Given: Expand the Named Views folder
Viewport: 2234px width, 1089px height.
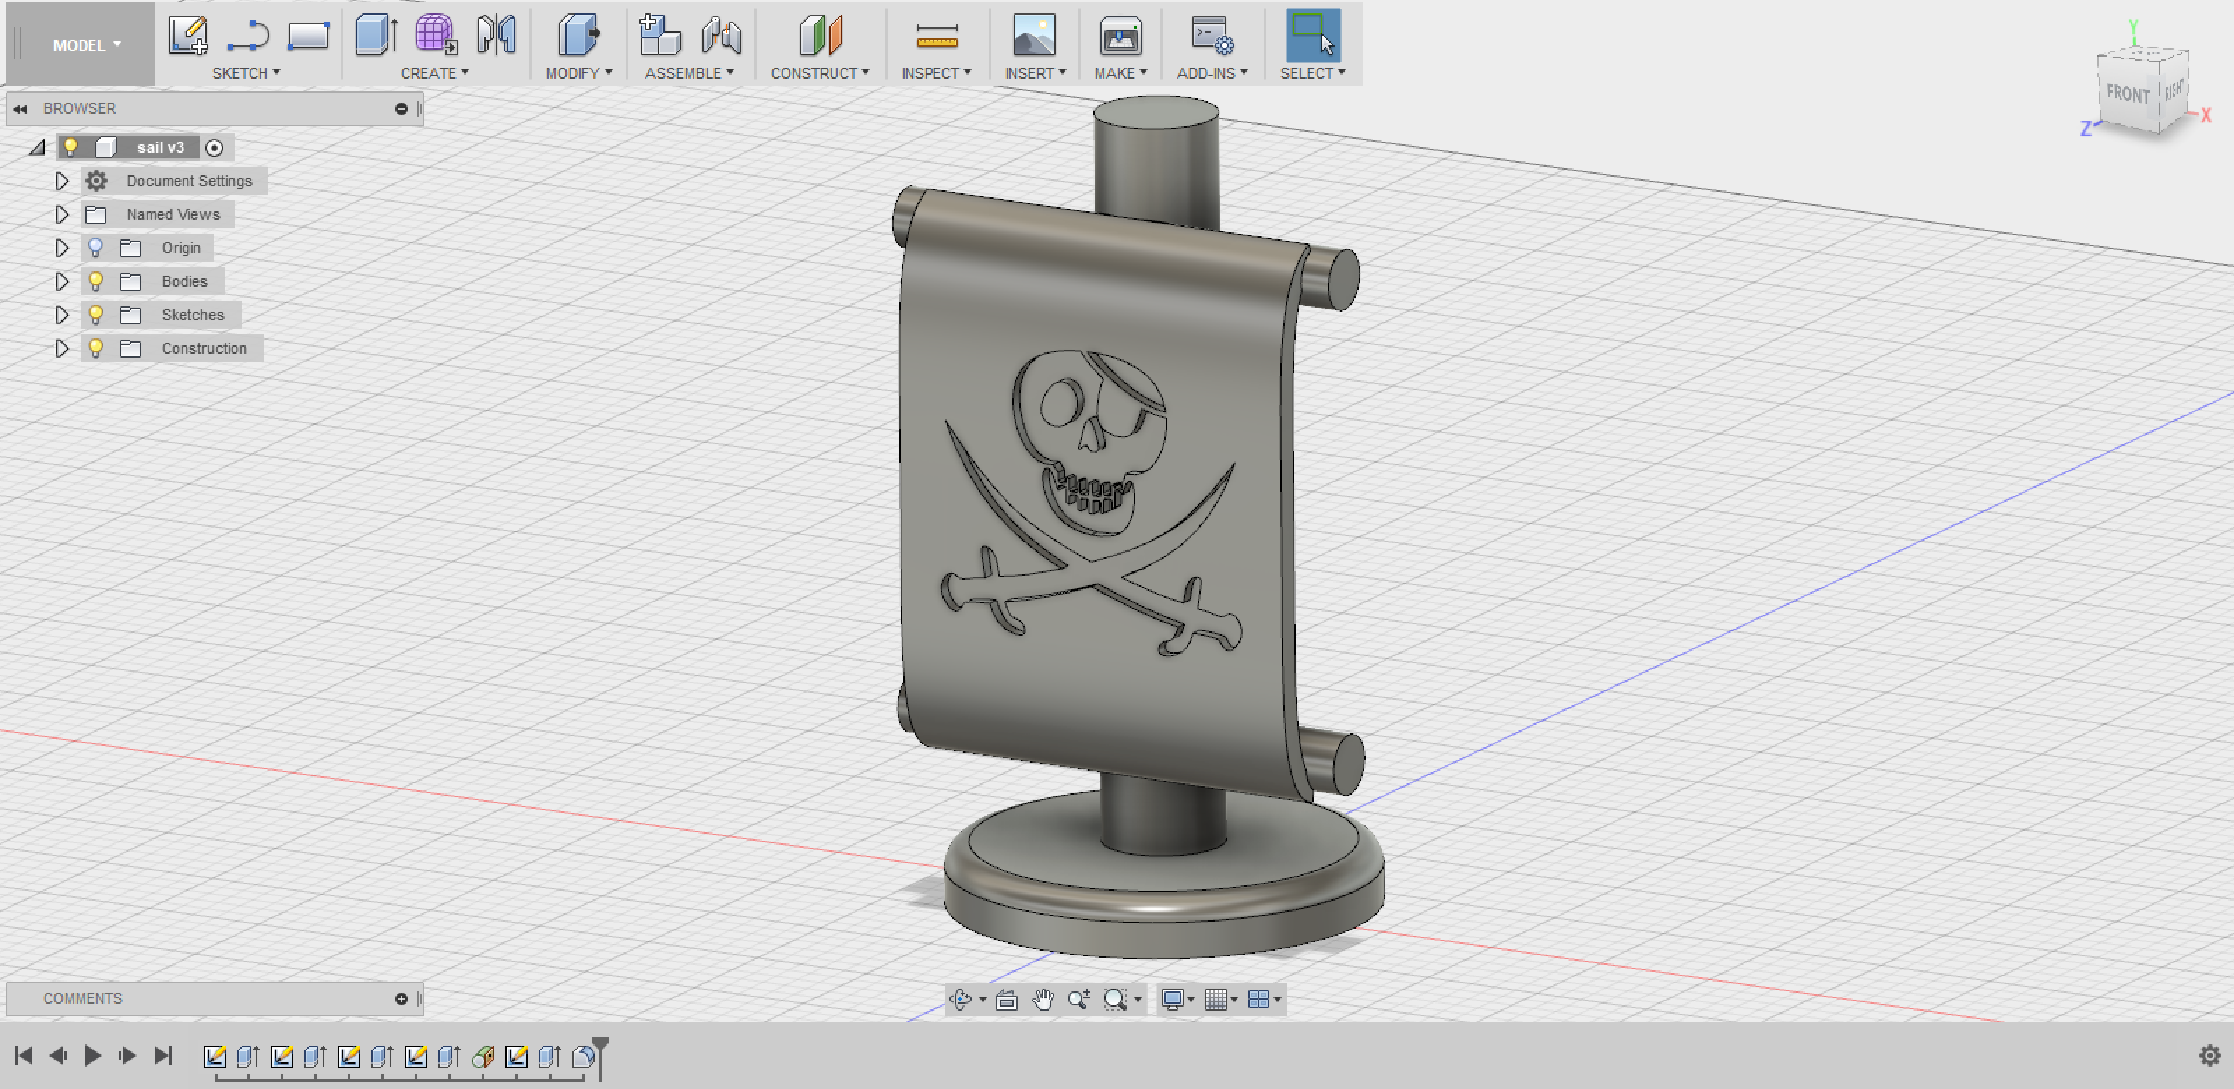Looking at the screenshot, I should [61, 214].
